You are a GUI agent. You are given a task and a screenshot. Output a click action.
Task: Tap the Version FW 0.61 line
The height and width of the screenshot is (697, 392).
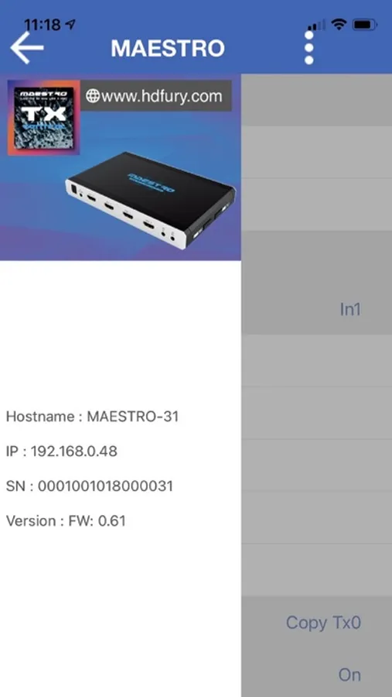66,520
